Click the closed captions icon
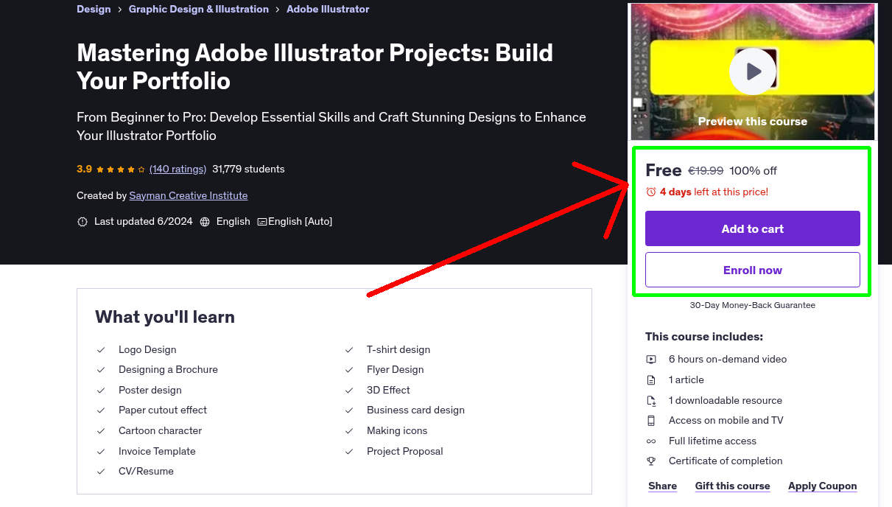Image resolution: width=892 pixels, height=507 pixels. click(261, 222)
